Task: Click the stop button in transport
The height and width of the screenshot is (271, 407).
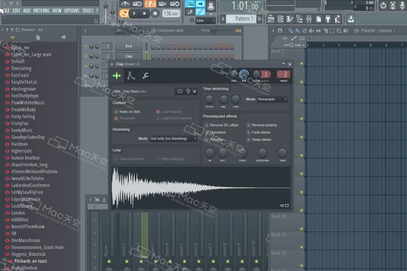Action: coord(144,13)
